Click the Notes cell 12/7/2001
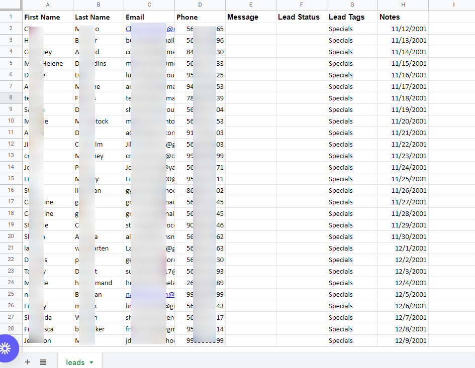Image resolution: width=475 pixels, height=368 pixels. (x=403, y=317)
